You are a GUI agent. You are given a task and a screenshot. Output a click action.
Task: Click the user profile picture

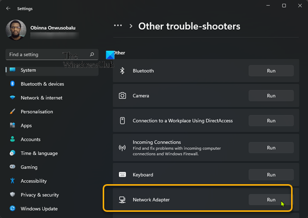click(x=16, y=30)
